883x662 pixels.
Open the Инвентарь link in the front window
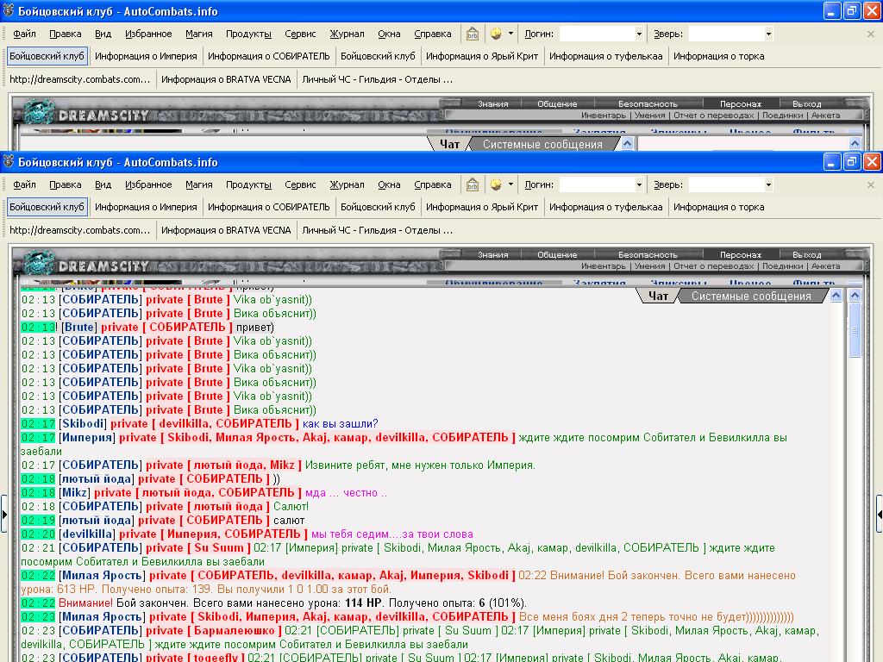pos(603,266)
